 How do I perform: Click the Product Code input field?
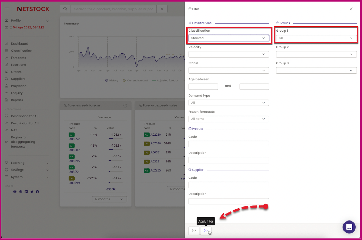click(228, 144)
